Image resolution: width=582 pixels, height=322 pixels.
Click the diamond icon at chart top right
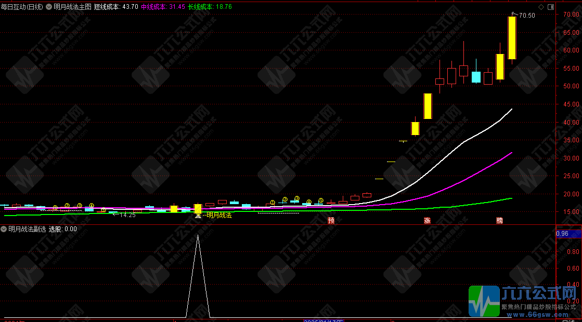pyautogui.click(x=541, y=7)
